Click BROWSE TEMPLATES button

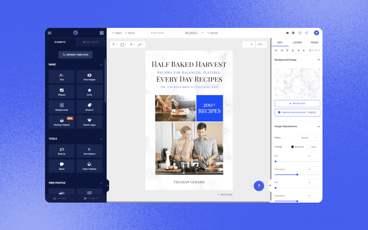click(x=75, y=55)
